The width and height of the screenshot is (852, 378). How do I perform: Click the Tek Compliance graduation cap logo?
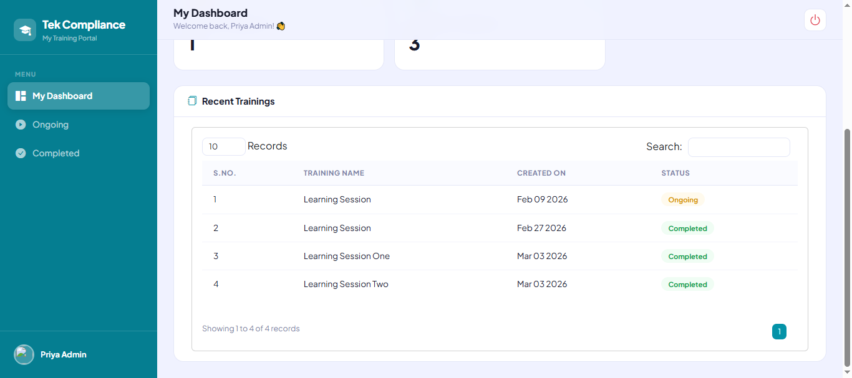[25, 30]
